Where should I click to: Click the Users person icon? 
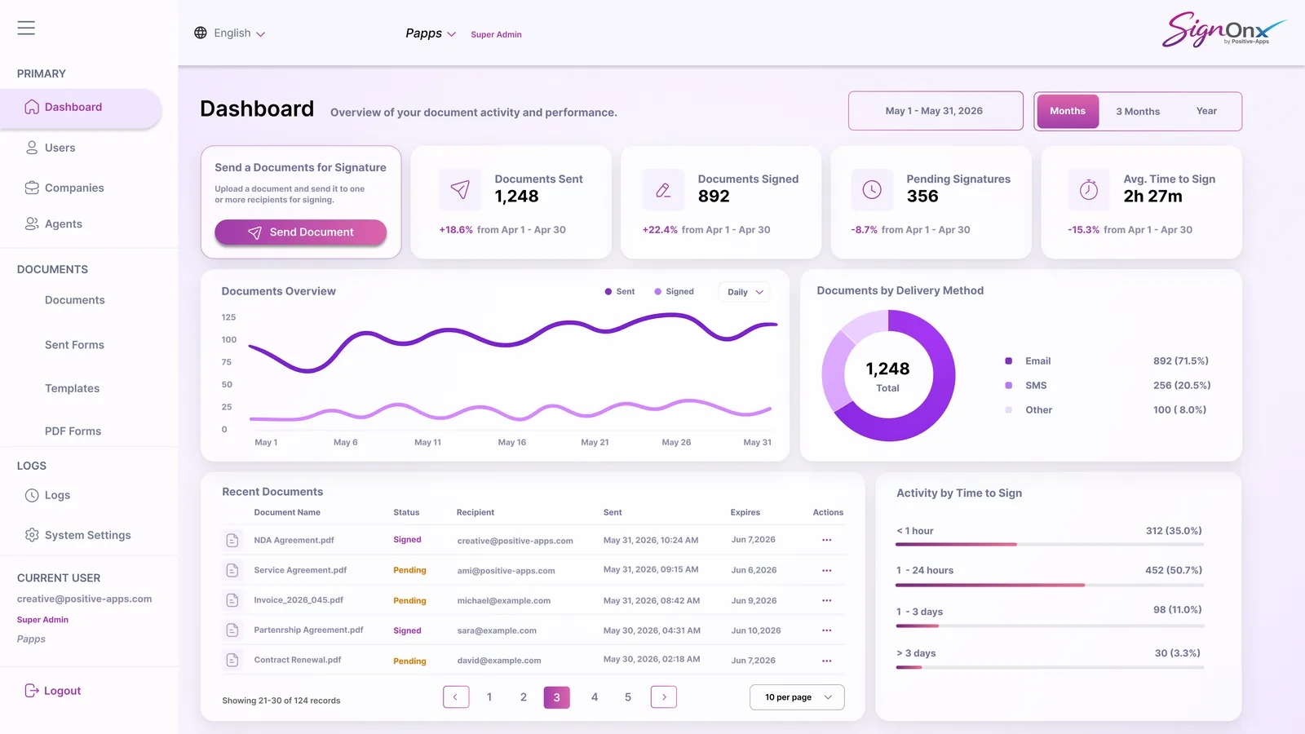[32, 148]
